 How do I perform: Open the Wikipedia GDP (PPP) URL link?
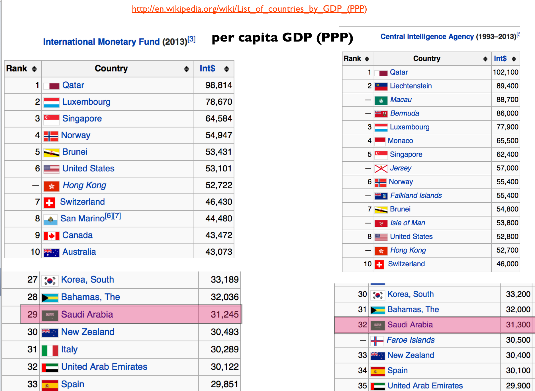click(249, 9)
